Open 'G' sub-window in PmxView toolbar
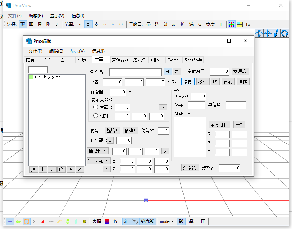 pos(200,24)
